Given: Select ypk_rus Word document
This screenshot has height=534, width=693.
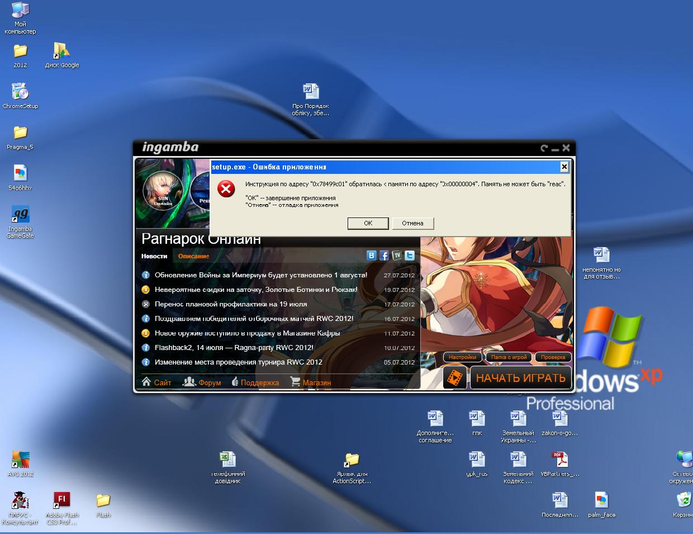Looking at the screenshot, I should tap(477, 464).
